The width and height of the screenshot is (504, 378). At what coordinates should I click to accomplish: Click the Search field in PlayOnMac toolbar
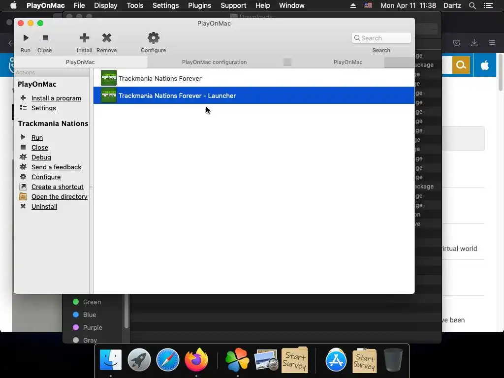381,38
